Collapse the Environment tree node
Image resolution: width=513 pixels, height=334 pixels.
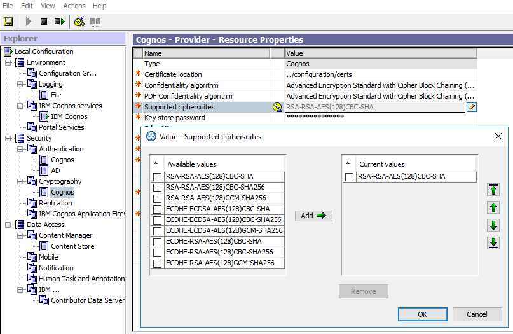[8, 62]
